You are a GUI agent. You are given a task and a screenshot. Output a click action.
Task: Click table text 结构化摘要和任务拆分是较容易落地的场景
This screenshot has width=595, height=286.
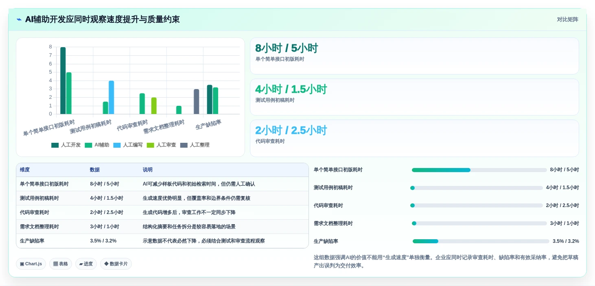(x=189, y=227)
